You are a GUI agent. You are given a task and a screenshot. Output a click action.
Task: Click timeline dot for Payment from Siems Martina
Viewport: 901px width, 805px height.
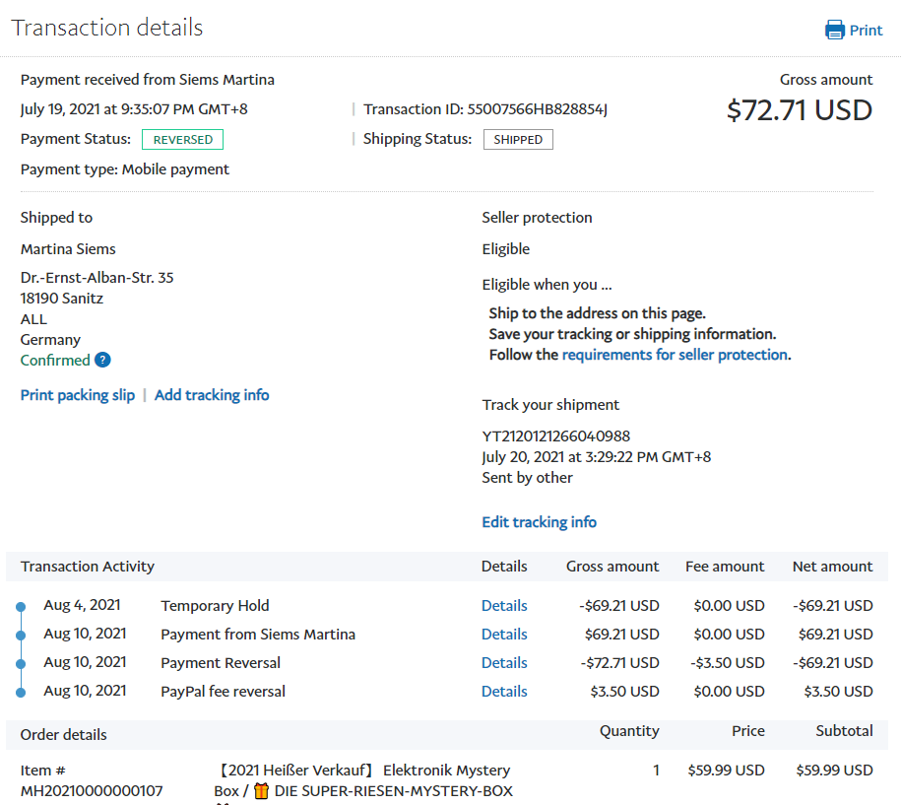tap(21, 635)
